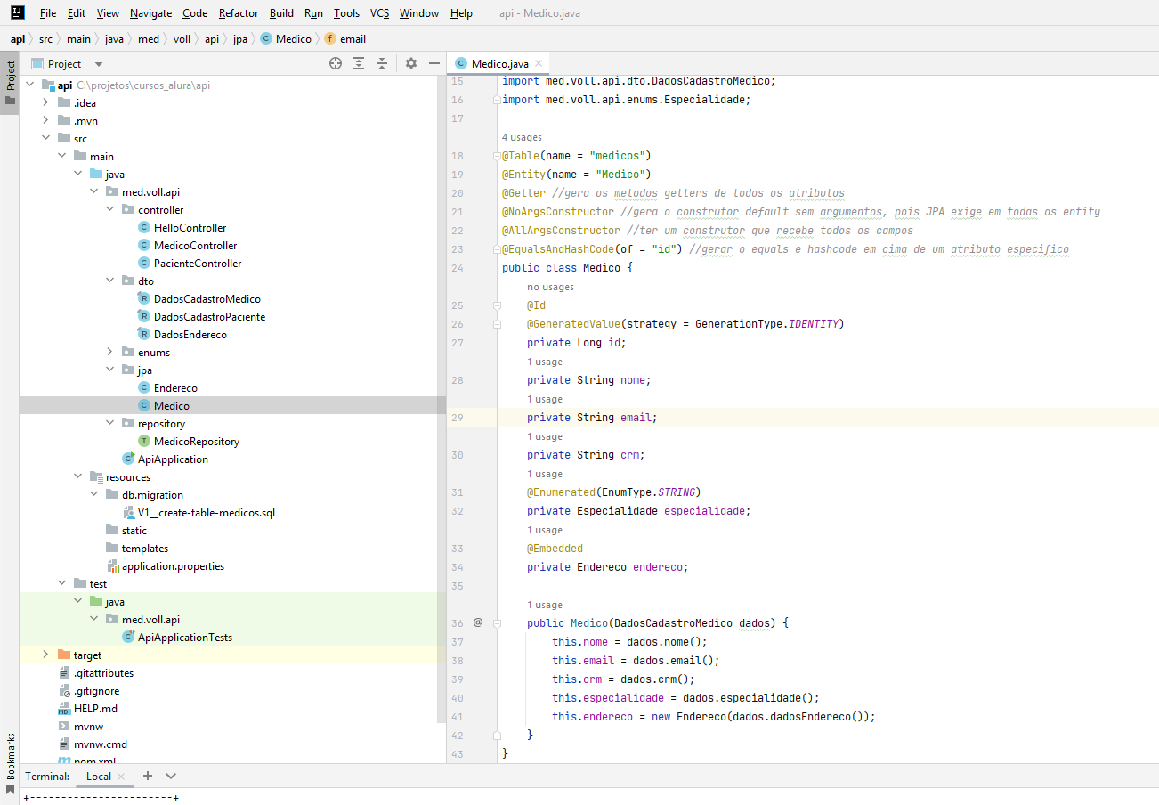
Task: Click the voll breadcrumb
Action: [x=182, y=39]
